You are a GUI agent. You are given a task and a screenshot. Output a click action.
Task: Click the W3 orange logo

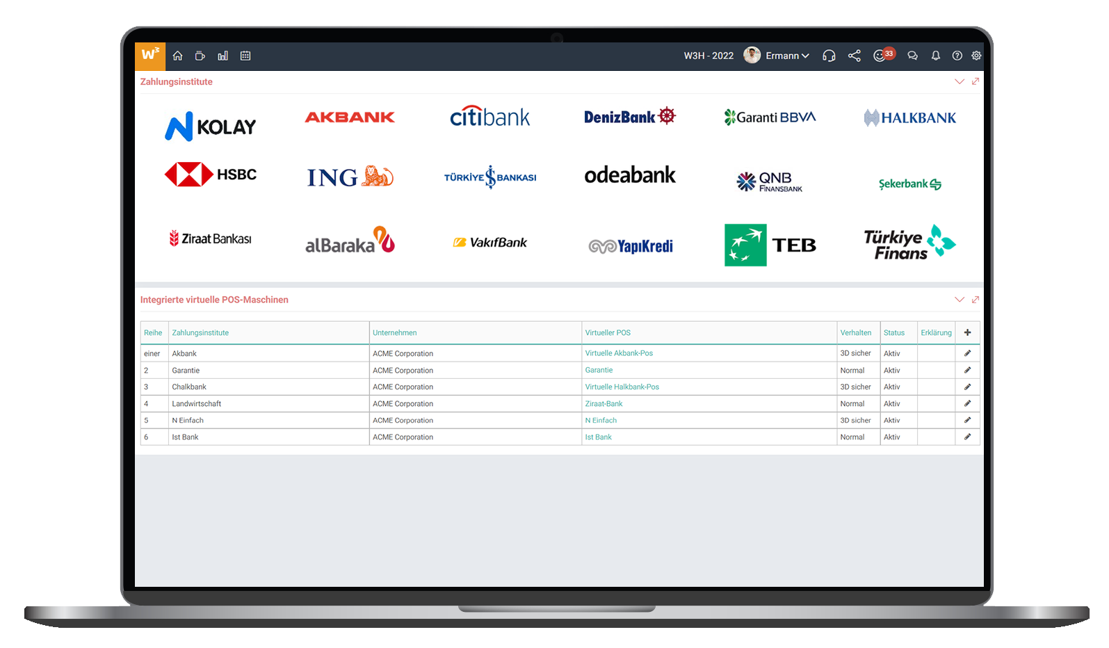(x=150, y=56)
